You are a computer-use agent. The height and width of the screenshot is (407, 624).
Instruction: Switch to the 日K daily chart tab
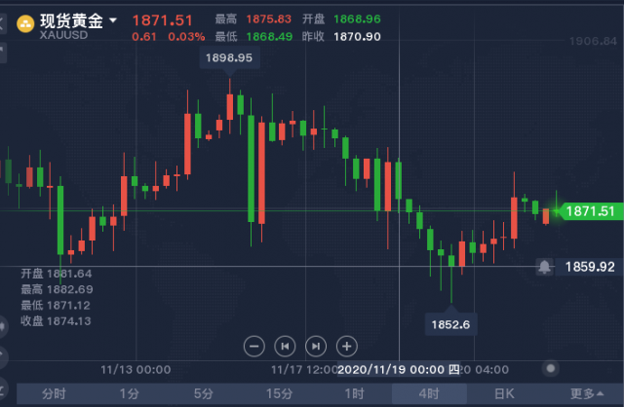(504, 394)
